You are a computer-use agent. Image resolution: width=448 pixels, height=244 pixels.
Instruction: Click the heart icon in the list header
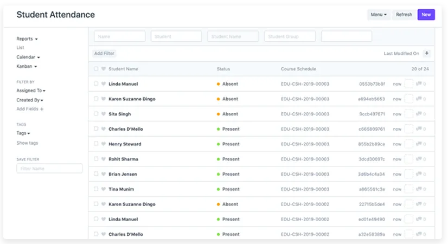103,69
